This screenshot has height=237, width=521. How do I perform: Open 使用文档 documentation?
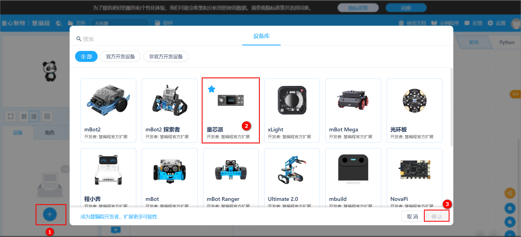coord(412,23)
